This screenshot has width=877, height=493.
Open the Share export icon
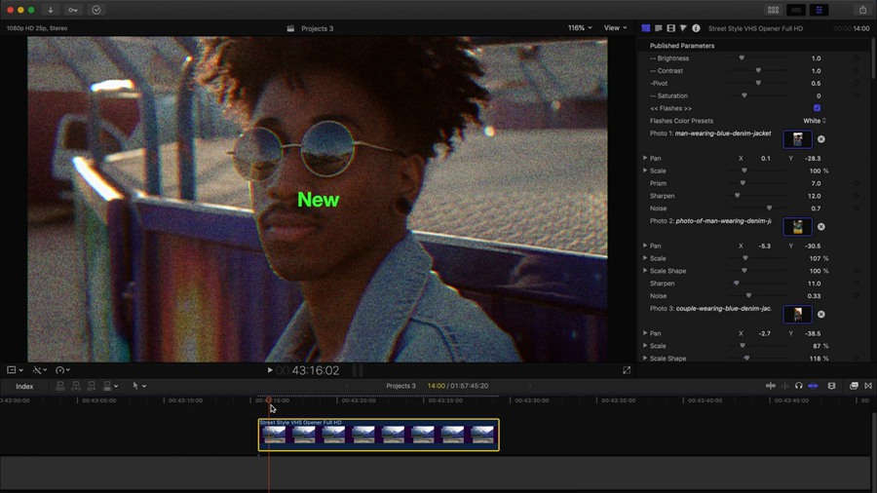(x=862, y=10)
